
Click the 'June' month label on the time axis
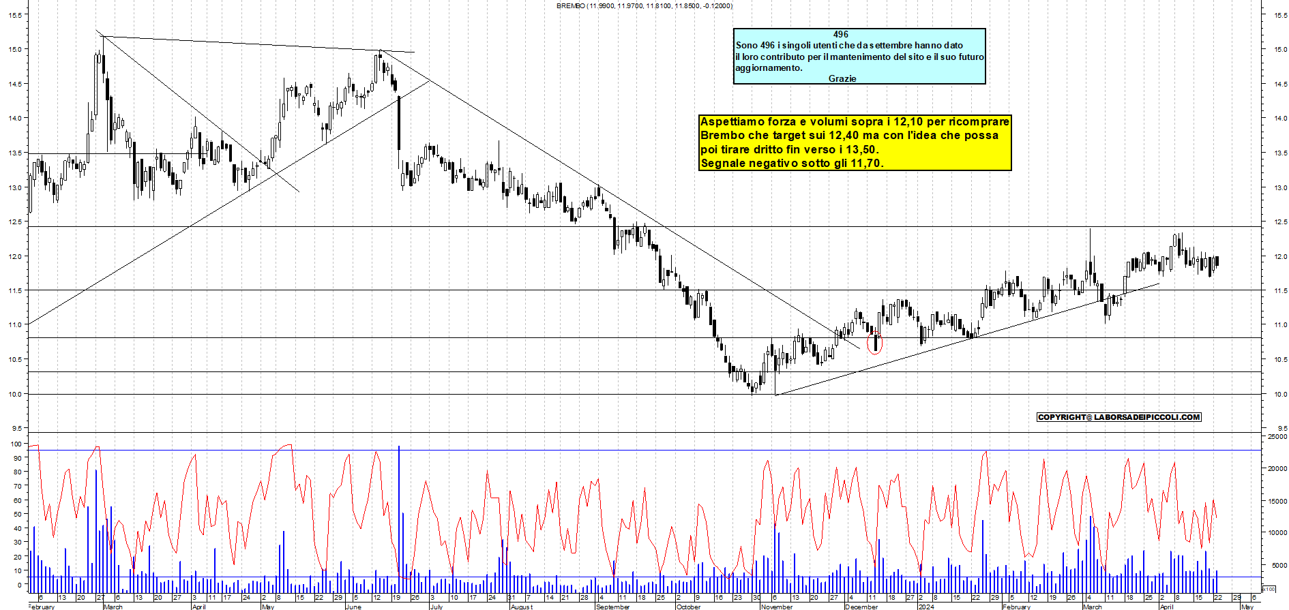(353, 607)
